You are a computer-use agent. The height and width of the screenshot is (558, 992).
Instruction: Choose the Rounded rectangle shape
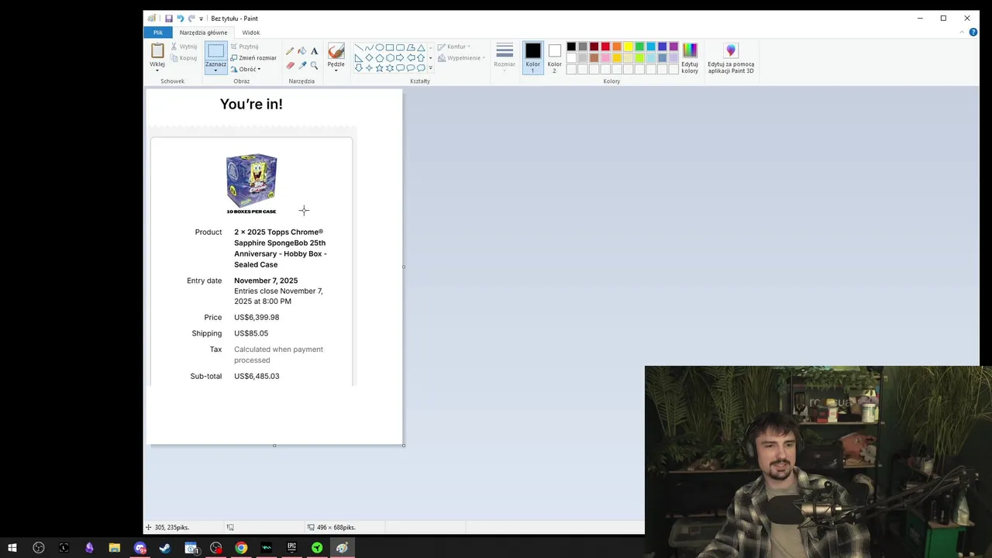(400, 47)
